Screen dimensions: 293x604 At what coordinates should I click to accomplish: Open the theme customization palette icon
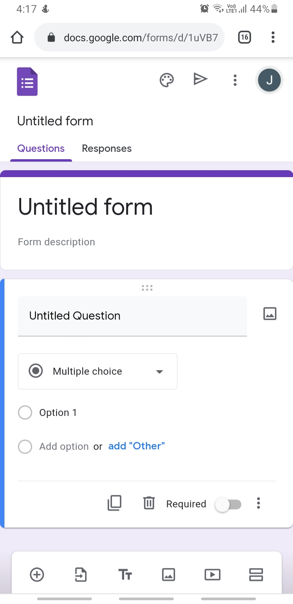167,80
